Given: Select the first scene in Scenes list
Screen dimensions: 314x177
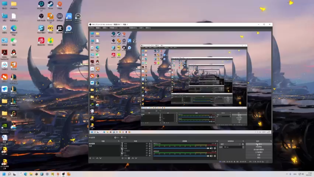Looking at the screenshot, I should click(104, 144).
